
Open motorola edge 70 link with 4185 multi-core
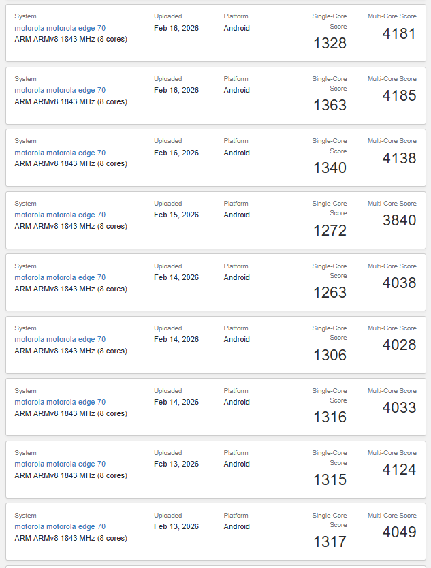point(60,91)
